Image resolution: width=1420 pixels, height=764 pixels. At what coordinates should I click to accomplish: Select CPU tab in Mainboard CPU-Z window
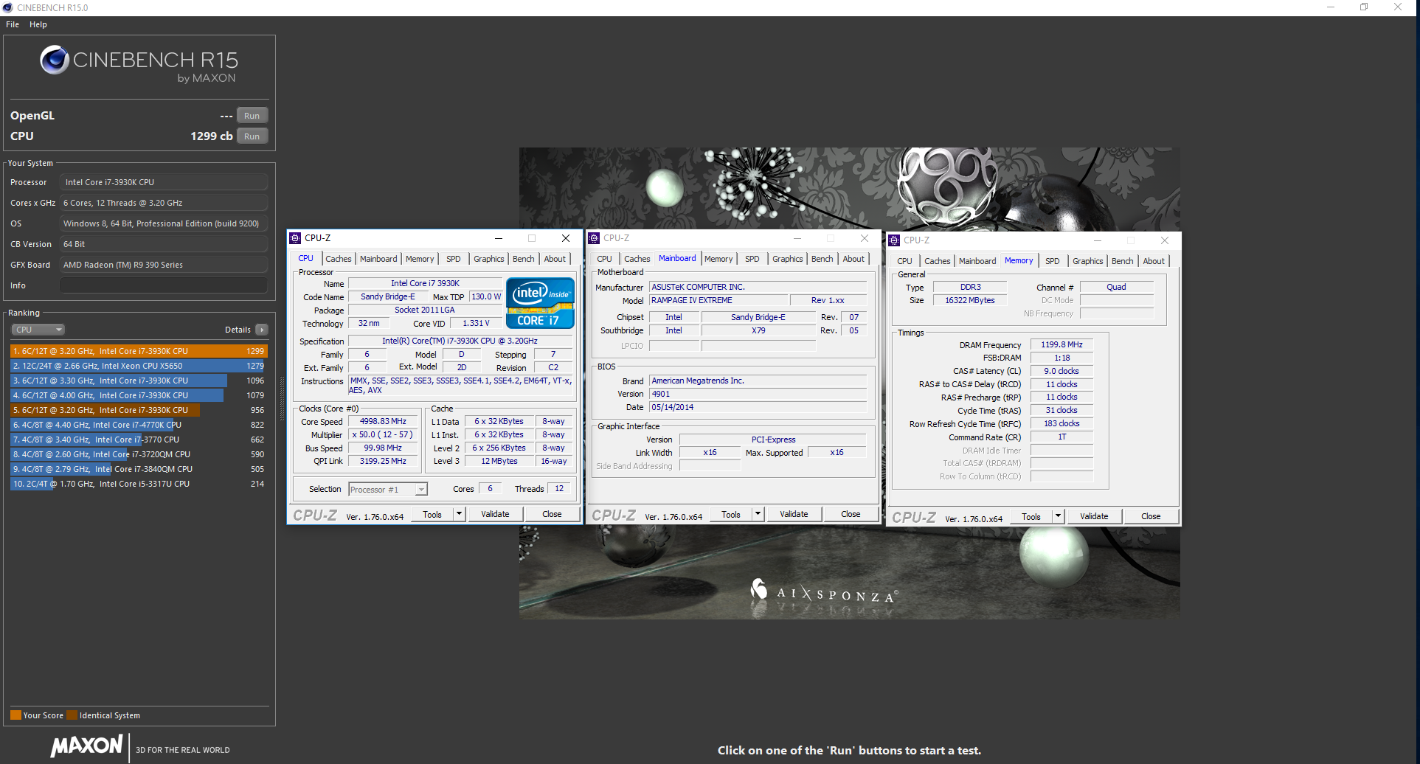click(x=605, y=259)
